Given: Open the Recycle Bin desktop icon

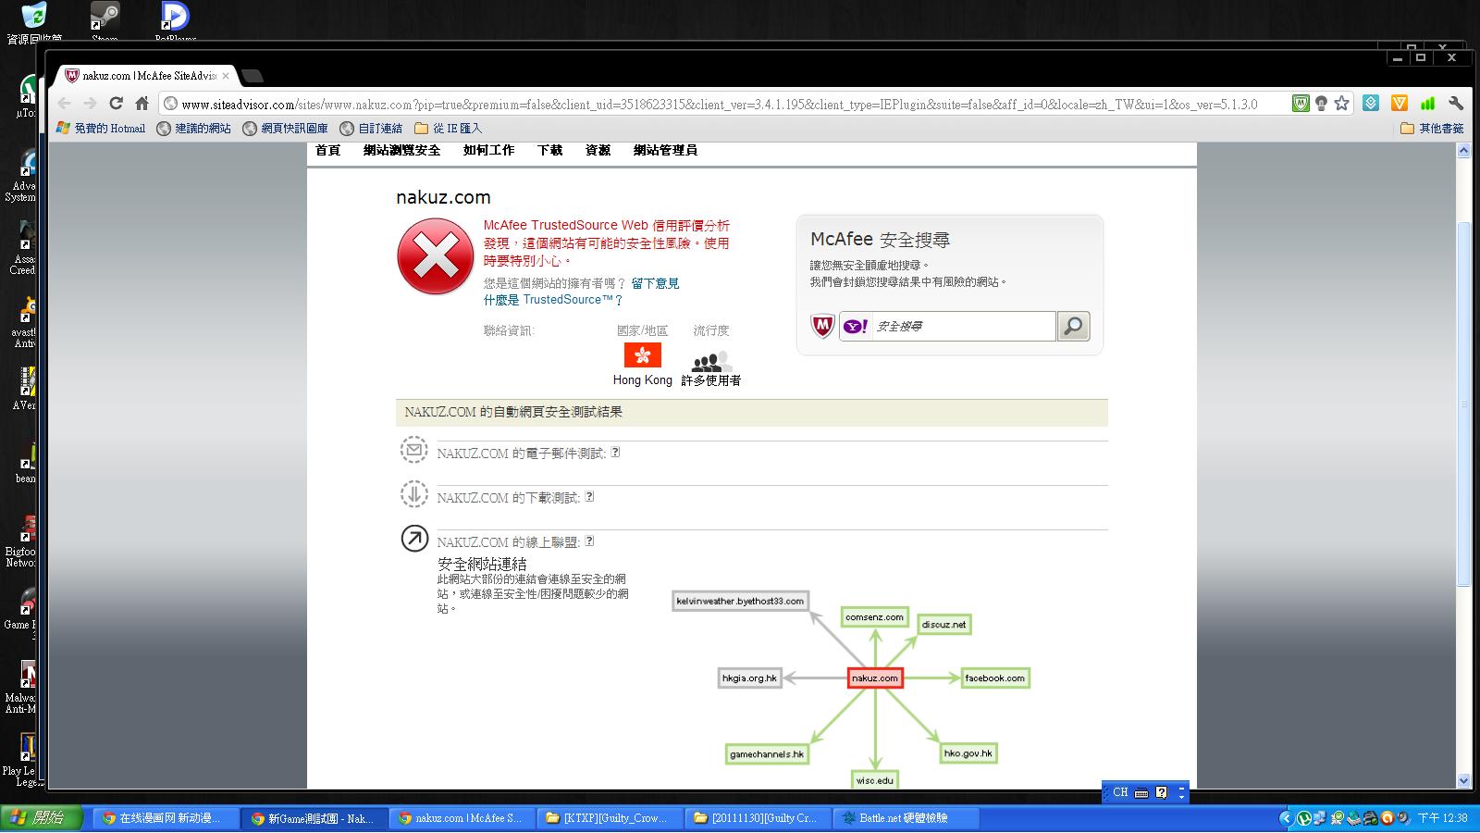Looking at the screenshot, I should pyautogui.click(x=34, y=22).
